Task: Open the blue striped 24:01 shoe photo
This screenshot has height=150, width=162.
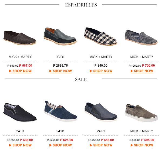Action: (61, 111)
